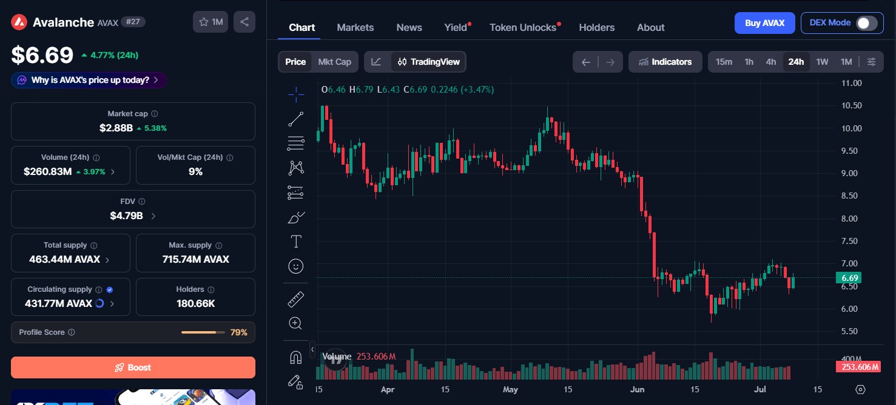Click the Market cap value $2.88B
The image size is (896, 405).
[116, 128]
